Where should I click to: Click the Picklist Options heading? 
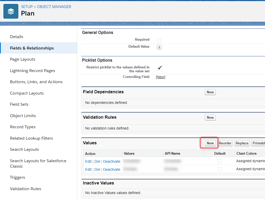pos(97,60)
